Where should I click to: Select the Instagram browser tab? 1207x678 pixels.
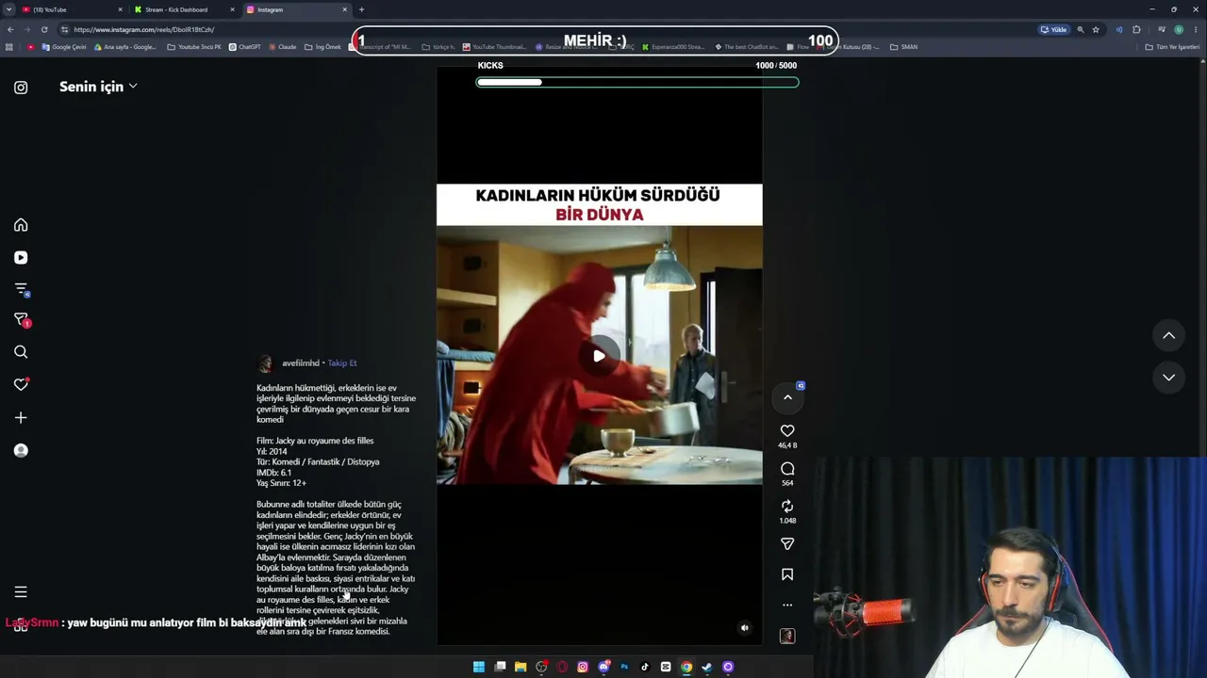[x=295, y=9]
